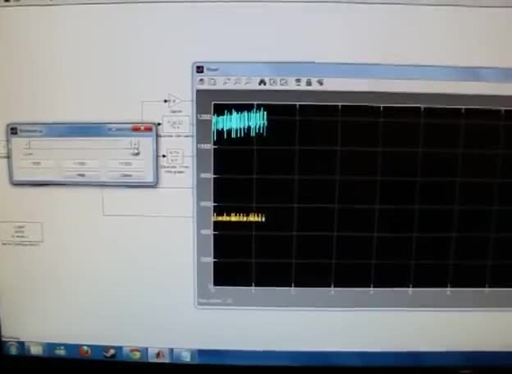Select the triangular Gain block in model
Viewport: 512px width, 374px height.
coord(174,101)
